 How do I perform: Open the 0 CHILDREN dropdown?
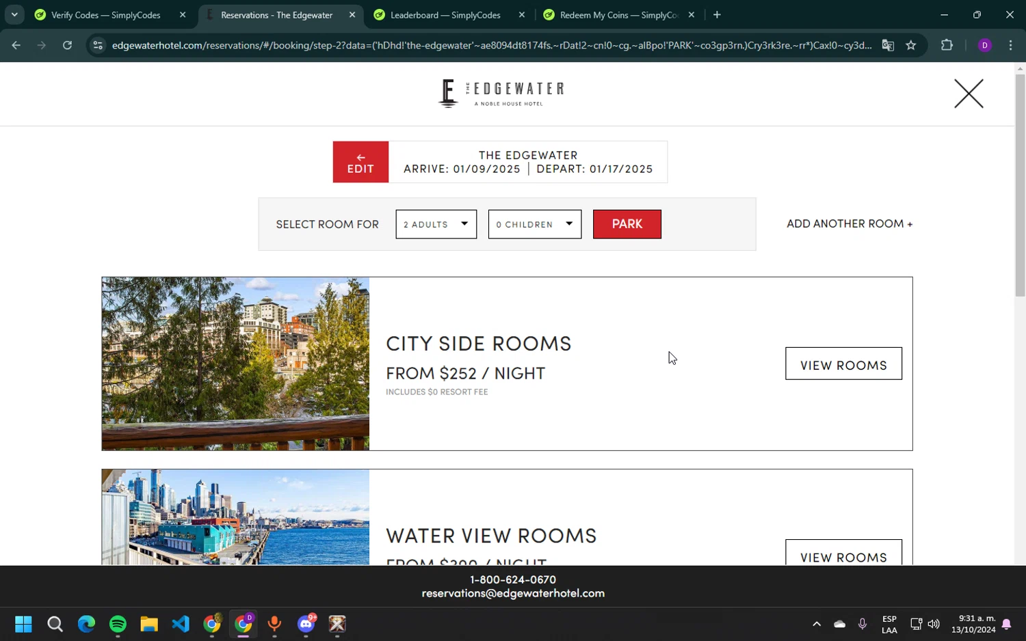pos(535,224)
